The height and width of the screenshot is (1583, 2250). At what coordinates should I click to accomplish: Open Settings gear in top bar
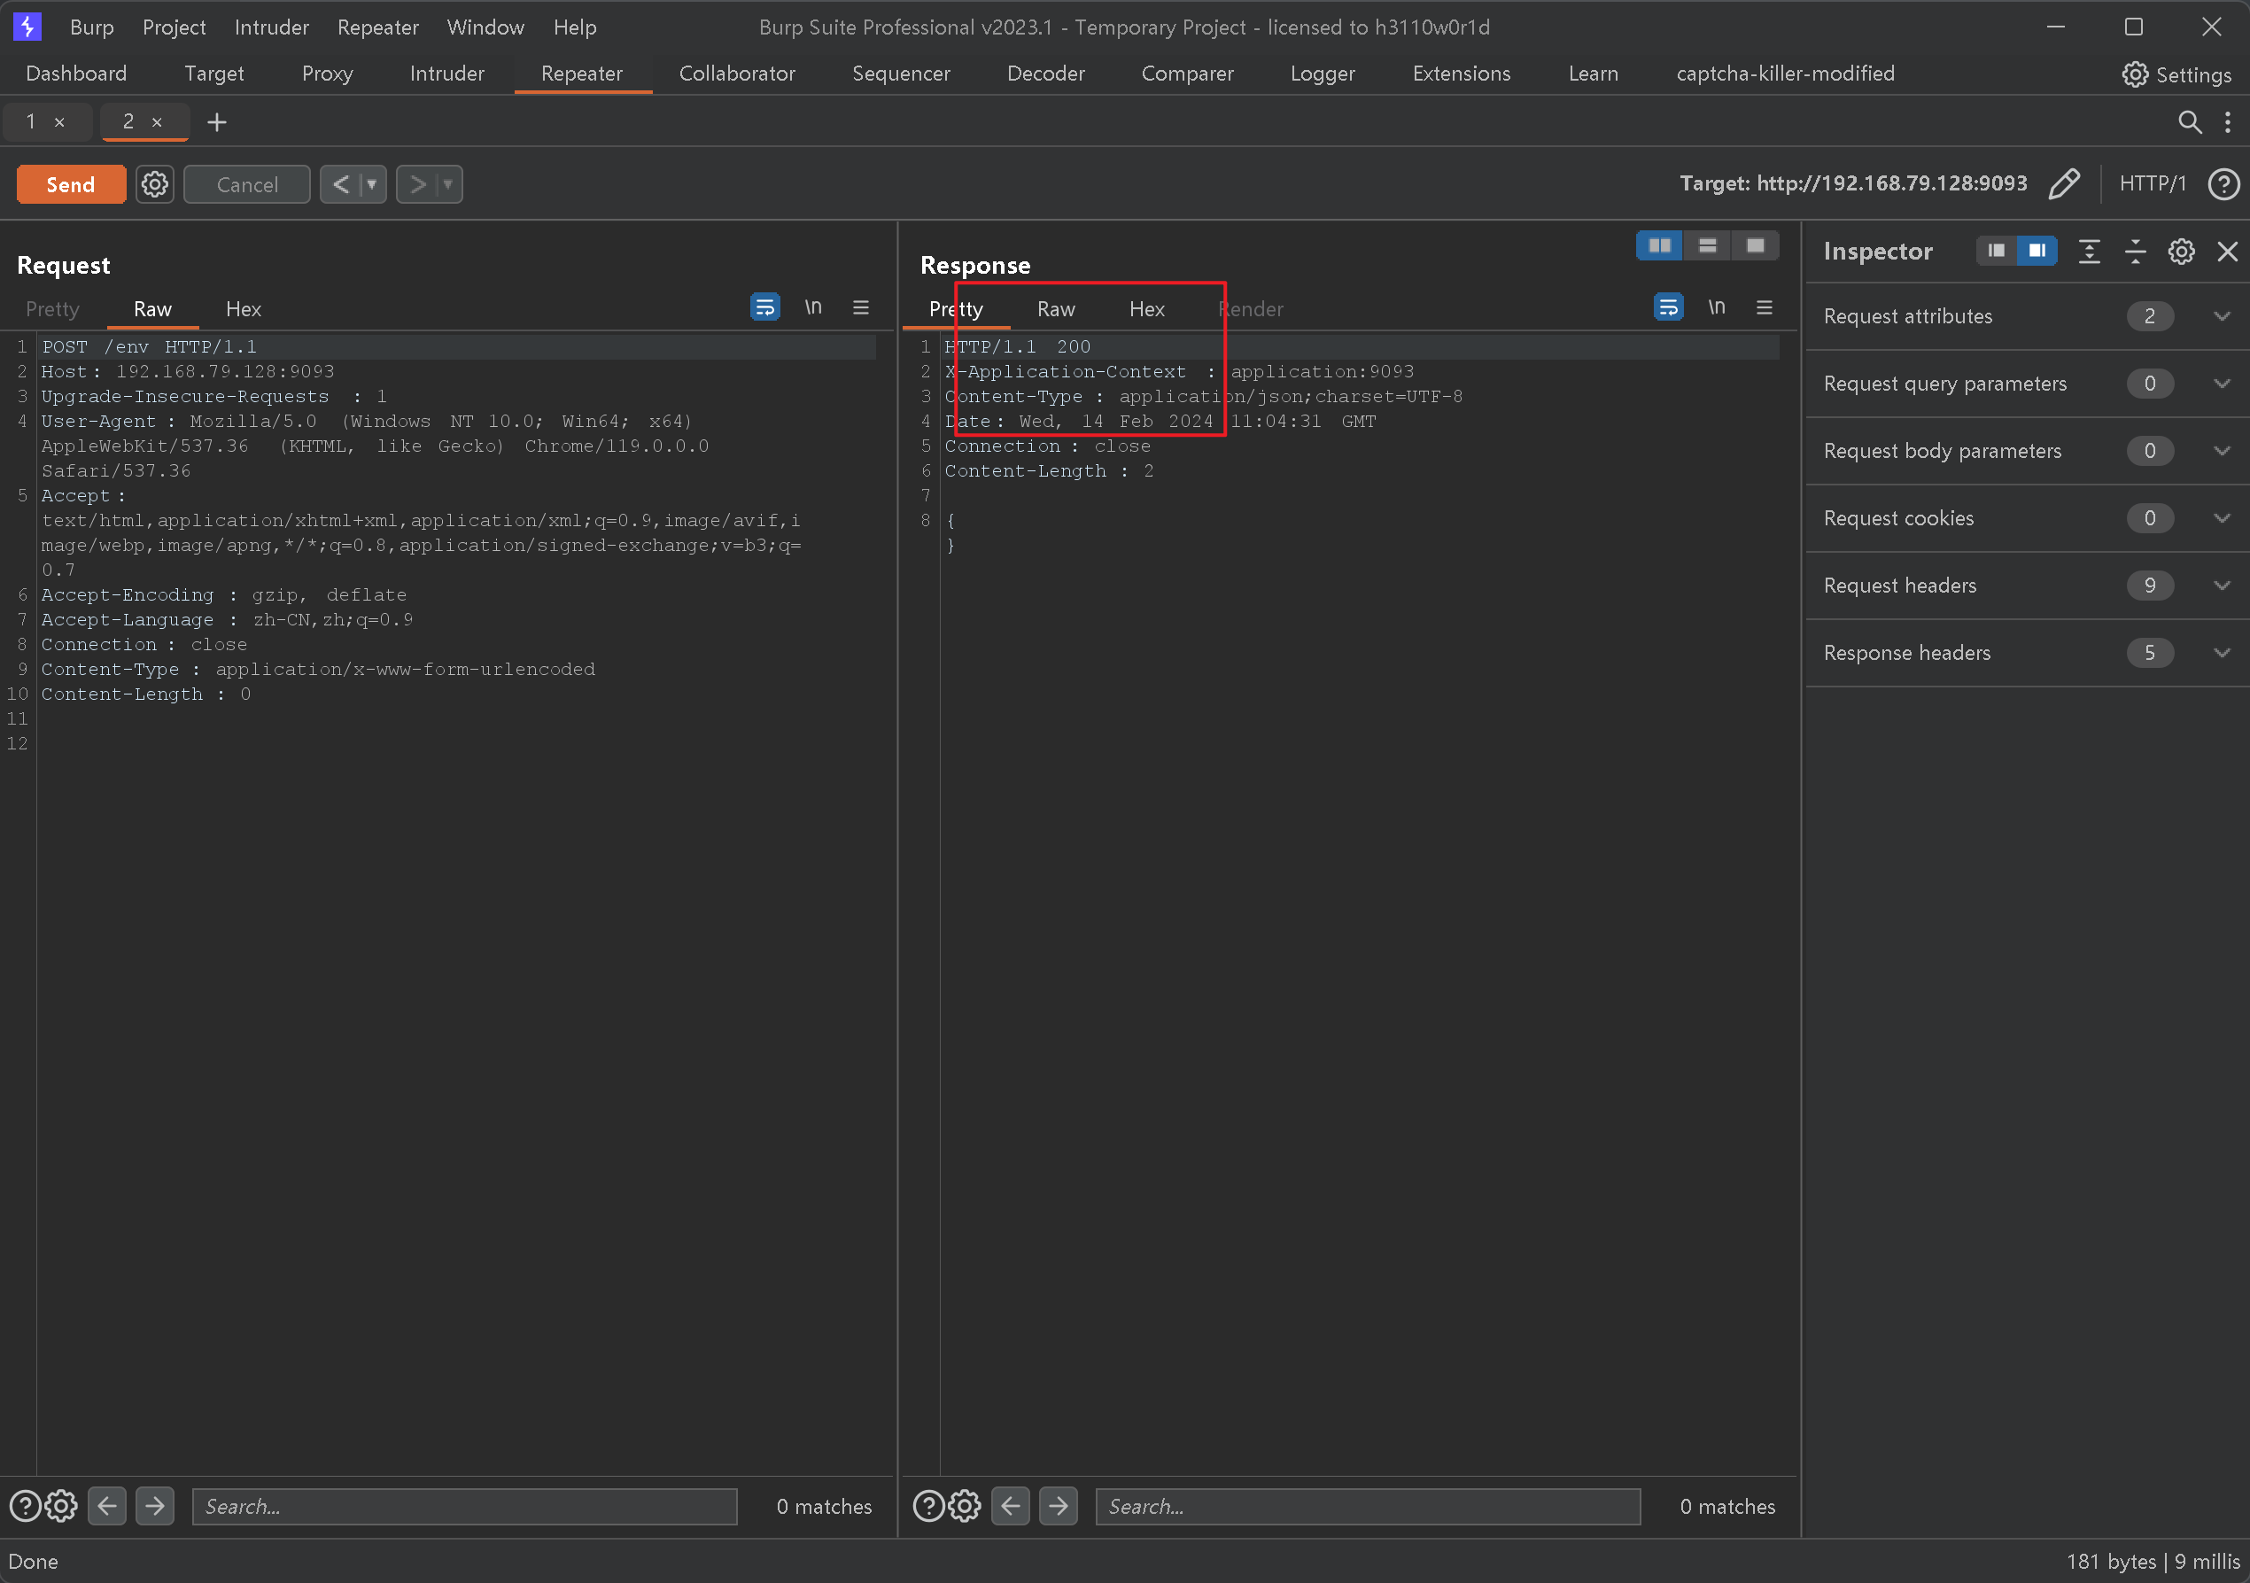point(2134,74)
